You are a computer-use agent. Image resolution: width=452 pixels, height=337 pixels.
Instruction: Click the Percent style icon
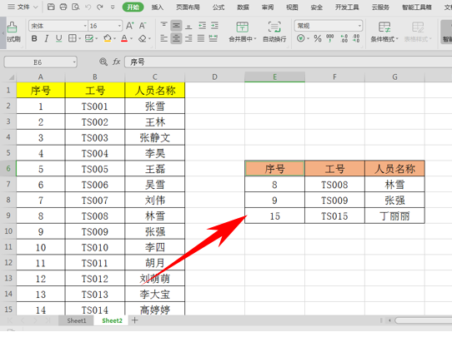pyautogui.click(x=318, y=38)
